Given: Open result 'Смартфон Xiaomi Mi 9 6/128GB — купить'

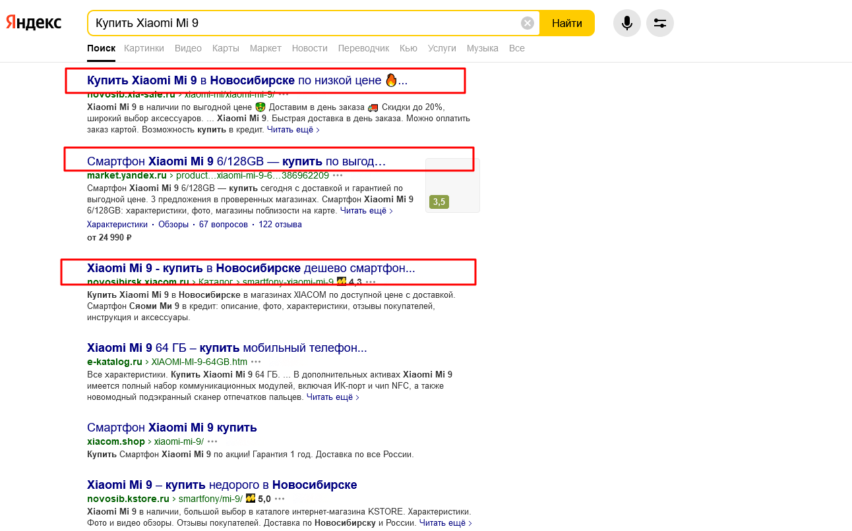Looking at the screenshot, I should point(236,161).
